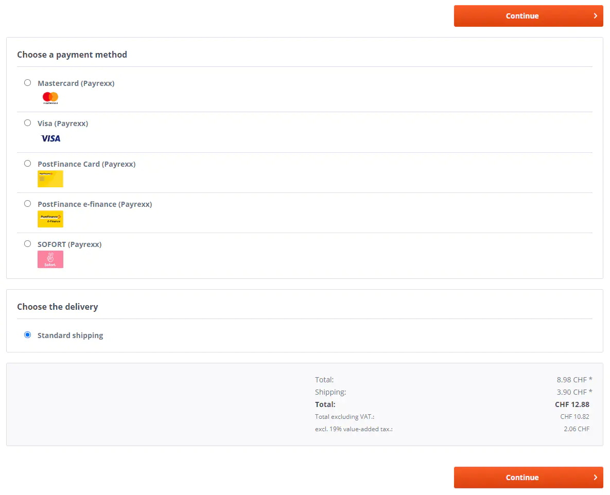Select the SOFORT (Payrexx) radio button
This screenshot has height=495, width=610.
click(28, 244)
